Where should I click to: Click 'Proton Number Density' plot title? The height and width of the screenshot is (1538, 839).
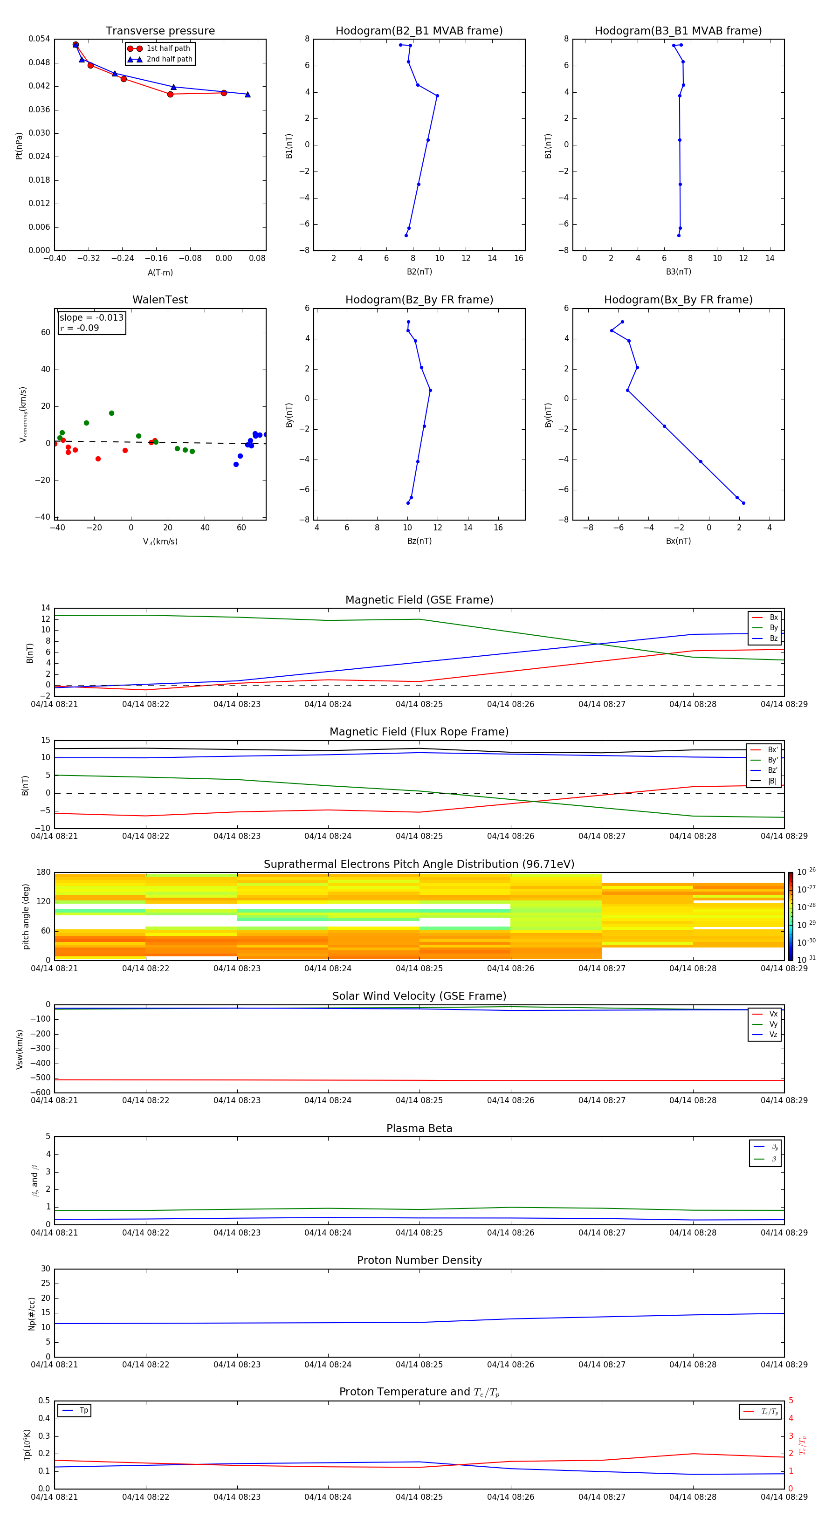click(x=419, y=1260)
